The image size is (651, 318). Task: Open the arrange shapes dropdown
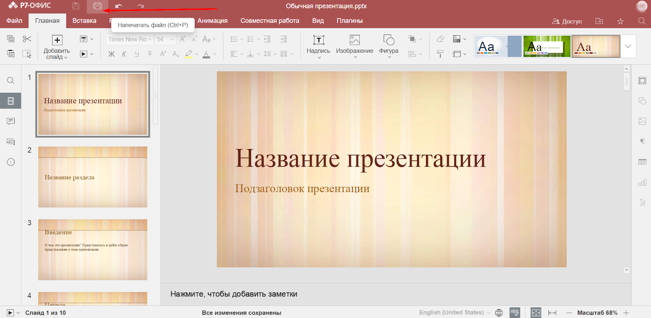[x=415, y=39]
